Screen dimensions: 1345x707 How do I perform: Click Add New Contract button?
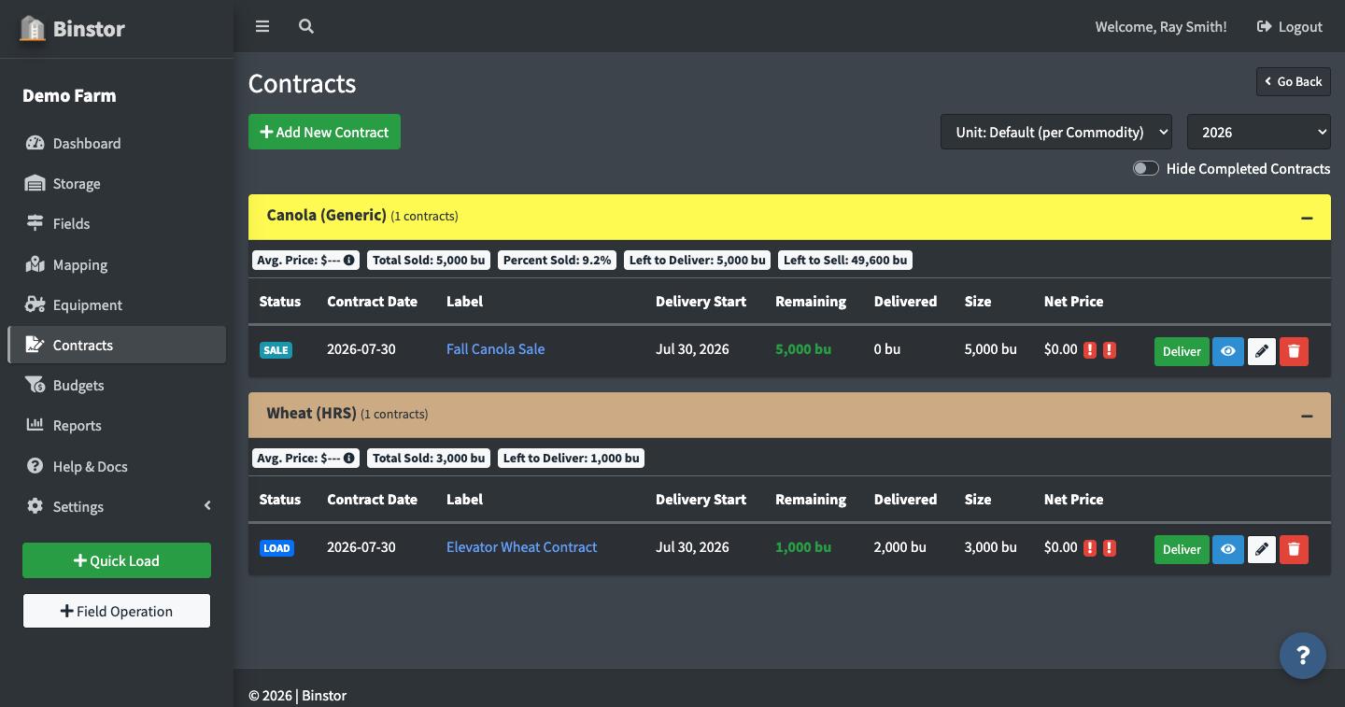tap(324, 132)
